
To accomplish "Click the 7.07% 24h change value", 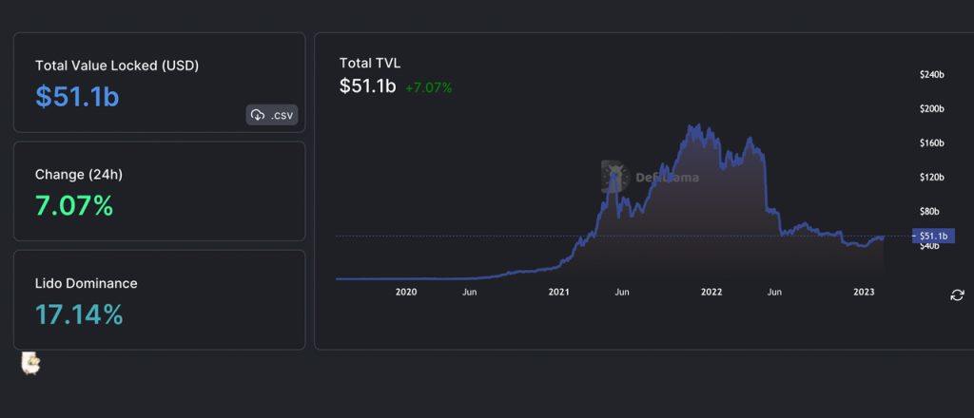I will (74, 205).
